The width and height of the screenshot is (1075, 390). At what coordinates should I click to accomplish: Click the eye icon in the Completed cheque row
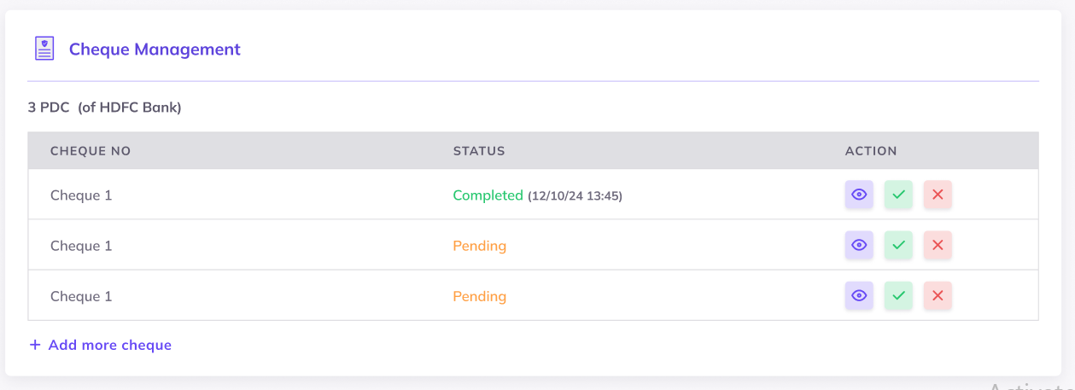859,195
